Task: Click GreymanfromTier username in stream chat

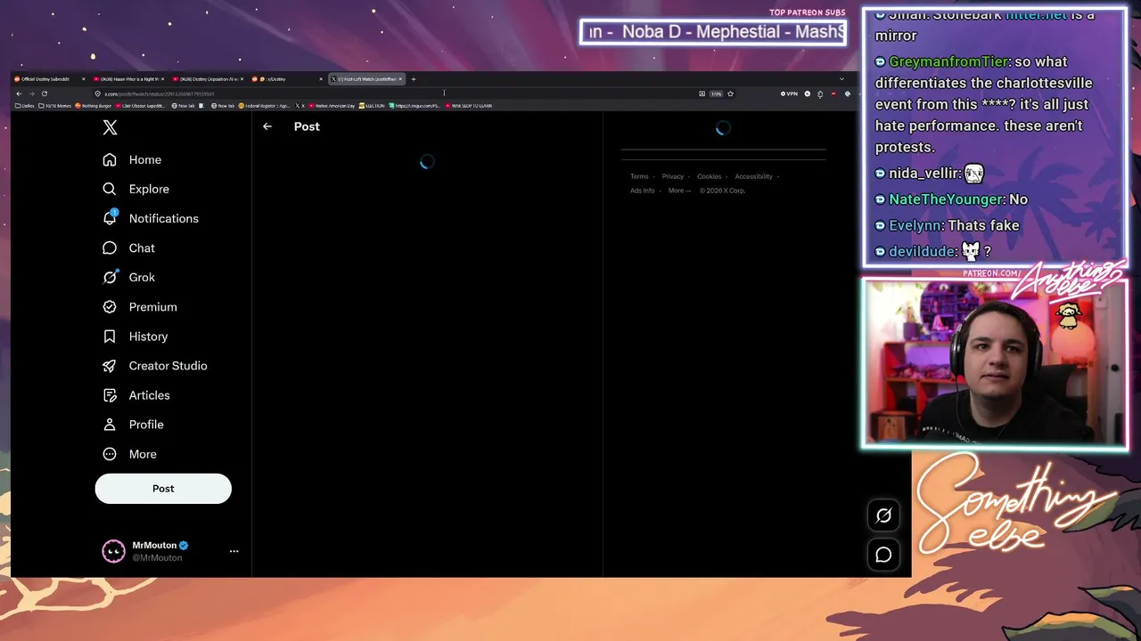Action: (948, 61)
